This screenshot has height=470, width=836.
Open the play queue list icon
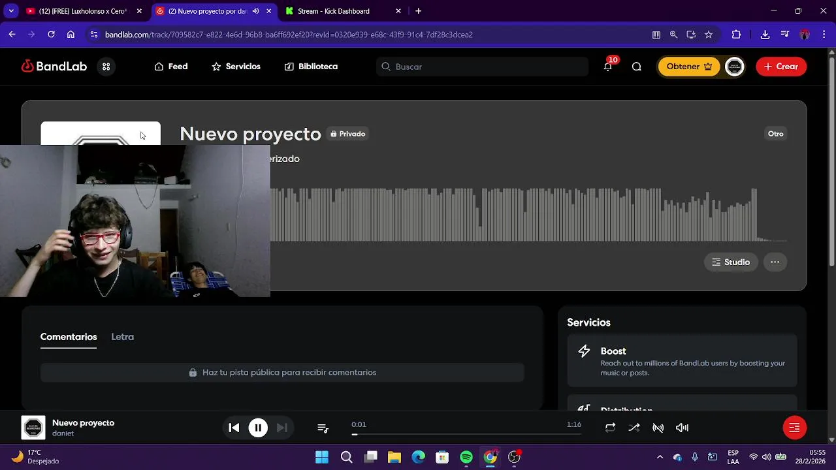pyautogui.click(x=323, y=428)
